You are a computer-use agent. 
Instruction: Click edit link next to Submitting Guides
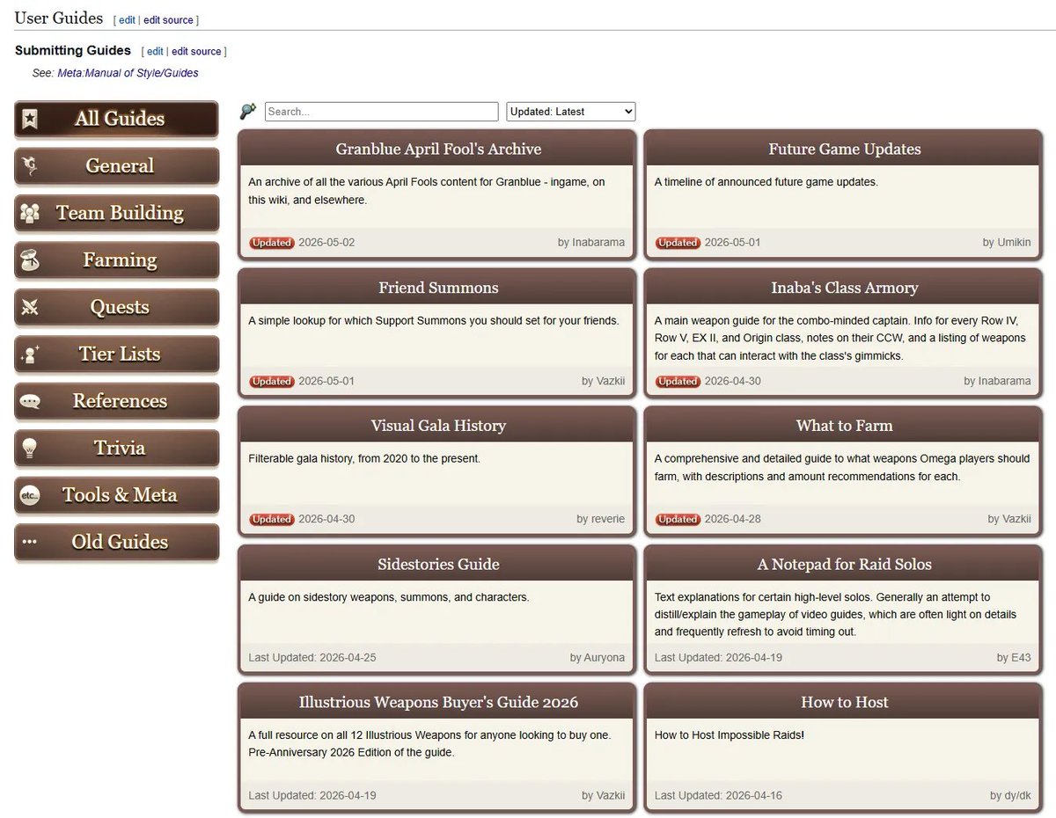point(155,51)
